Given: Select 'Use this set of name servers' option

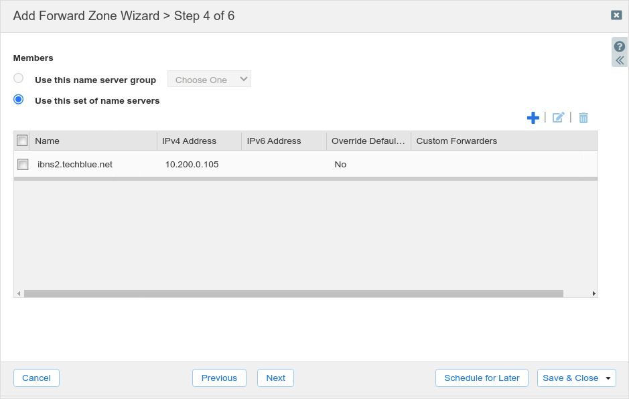Looking at the screenshot, I should coord(19,100).
